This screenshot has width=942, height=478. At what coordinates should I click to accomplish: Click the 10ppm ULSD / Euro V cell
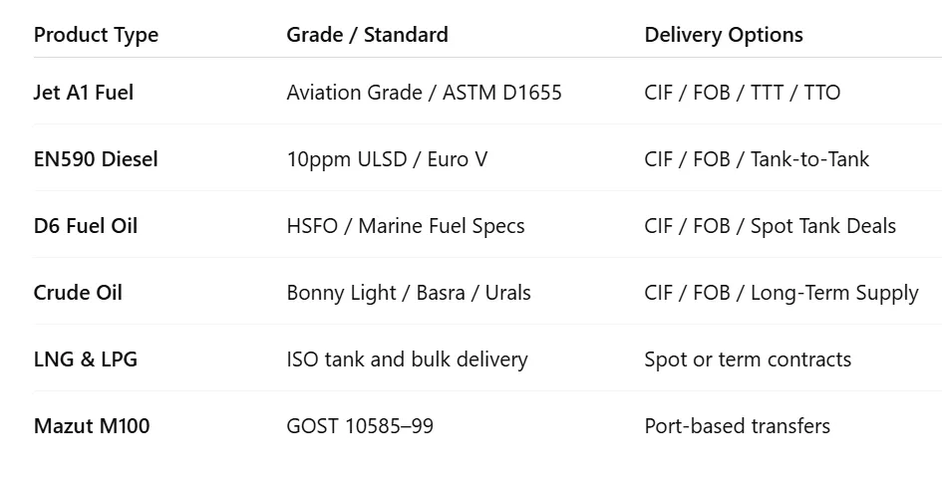[387, 159]
